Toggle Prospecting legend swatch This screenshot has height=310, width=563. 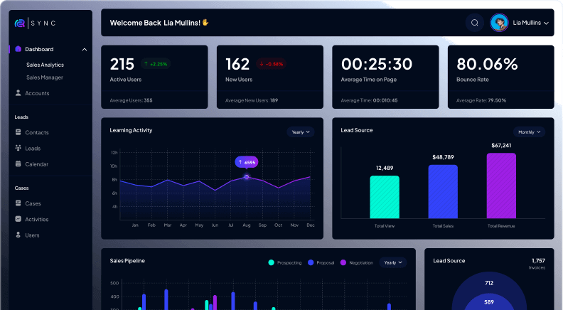271,262
